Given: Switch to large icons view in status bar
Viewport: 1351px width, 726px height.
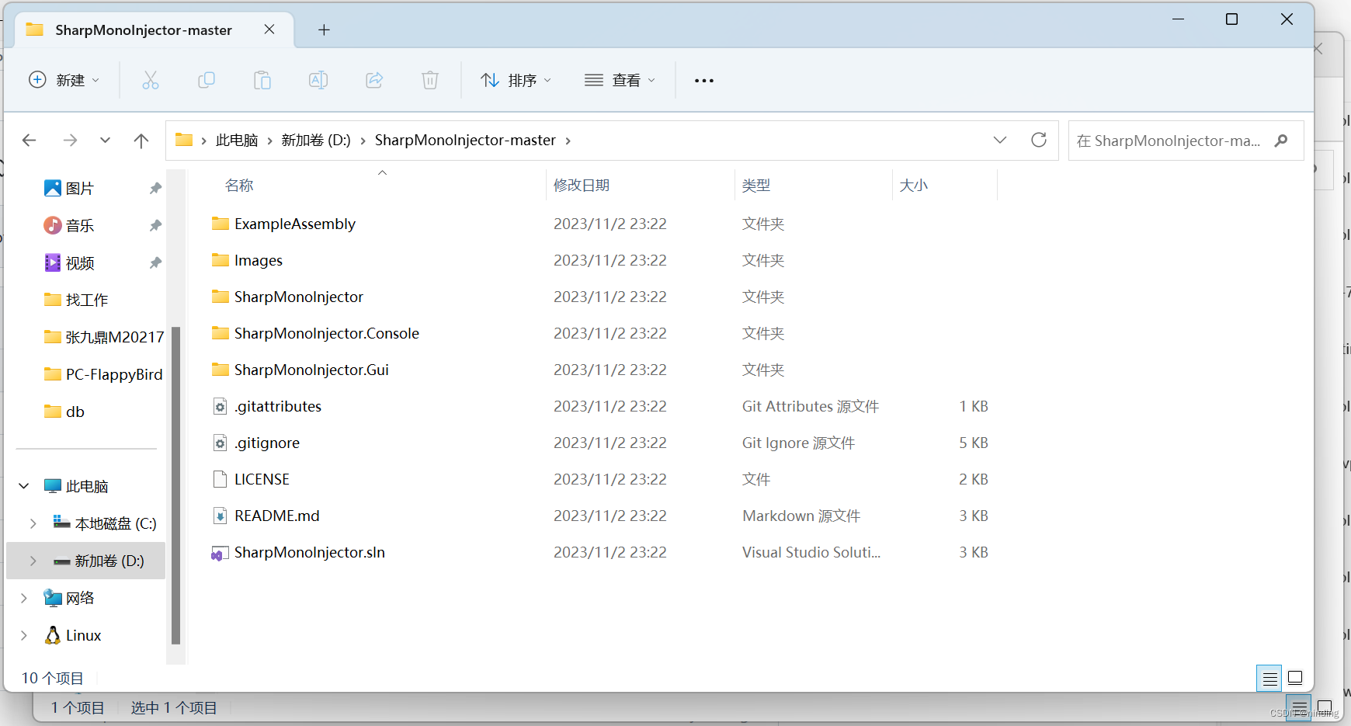Looking at the screenshot, I should click(x=1295, y=678).
